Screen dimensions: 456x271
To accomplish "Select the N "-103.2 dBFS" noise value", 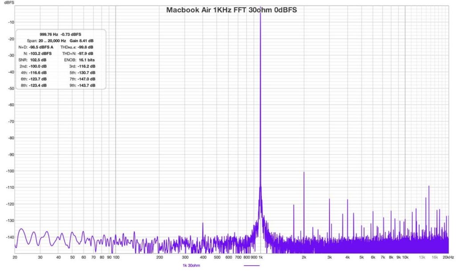I will click(40, 53).
